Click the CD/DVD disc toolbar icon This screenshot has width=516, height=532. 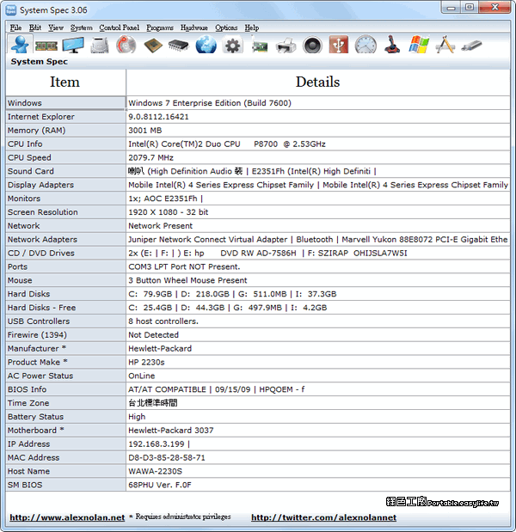click(x=126, y=46)
